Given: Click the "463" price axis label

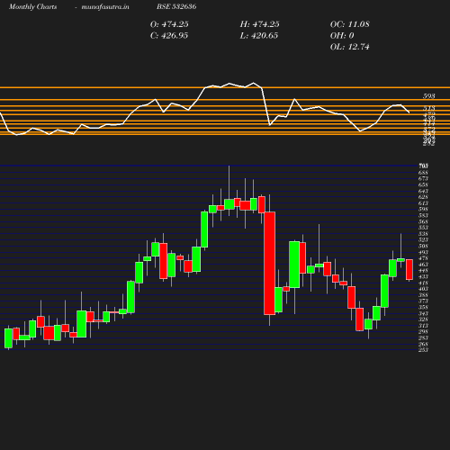Looking at the screenshot, I should coord(423,265).
